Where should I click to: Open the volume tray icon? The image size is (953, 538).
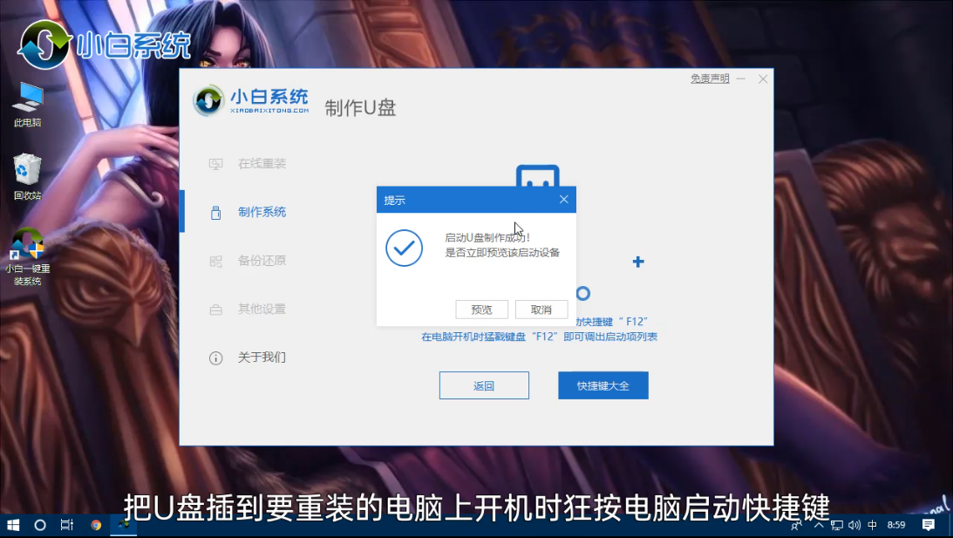pos(854,525)
